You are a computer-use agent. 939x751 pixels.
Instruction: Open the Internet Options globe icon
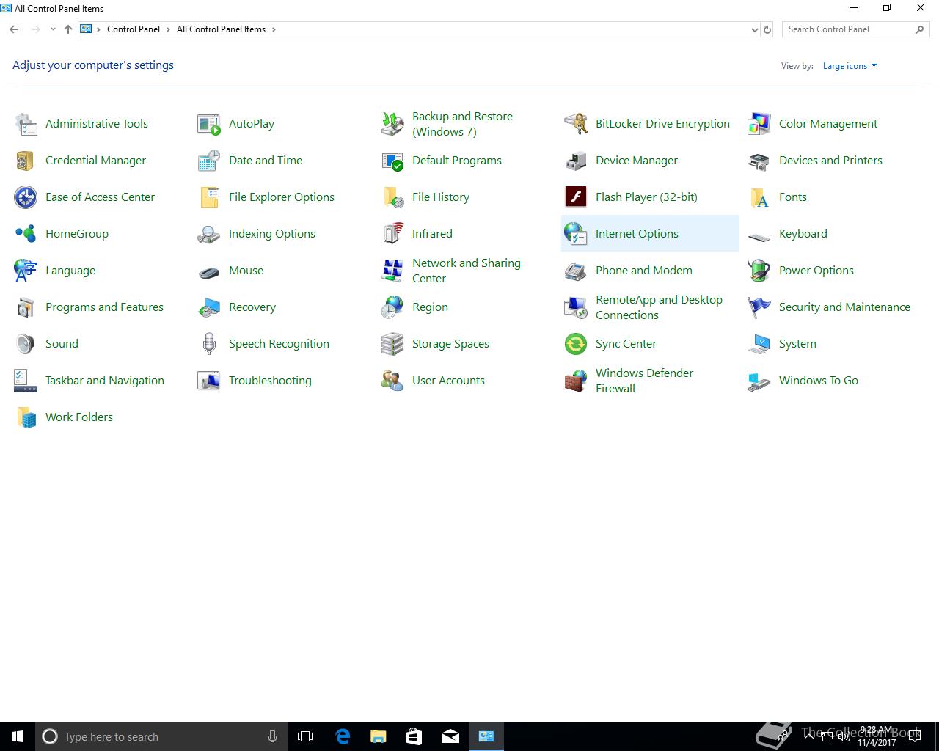click(576, 234)
